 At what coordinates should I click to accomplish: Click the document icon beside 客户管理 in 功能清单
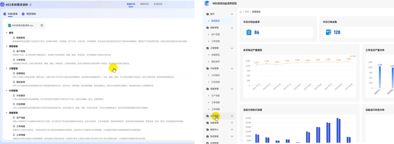[x=14, y=51]
